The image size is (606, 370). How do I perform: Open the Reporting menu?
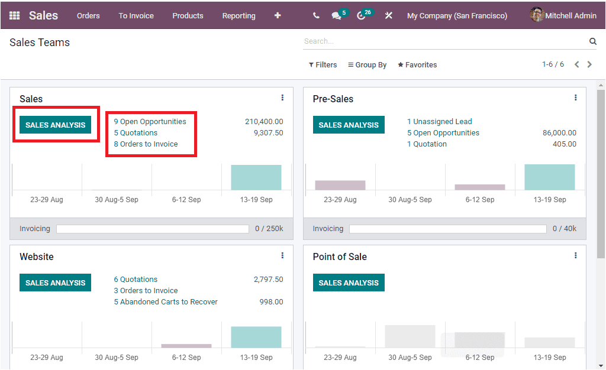click(238, 16)
